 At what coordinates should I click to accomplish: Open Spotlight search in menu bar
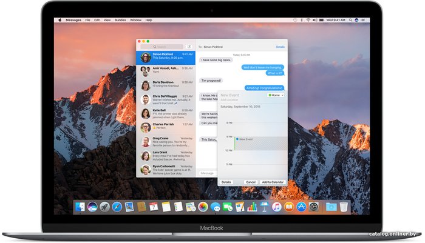pos(350,20)
